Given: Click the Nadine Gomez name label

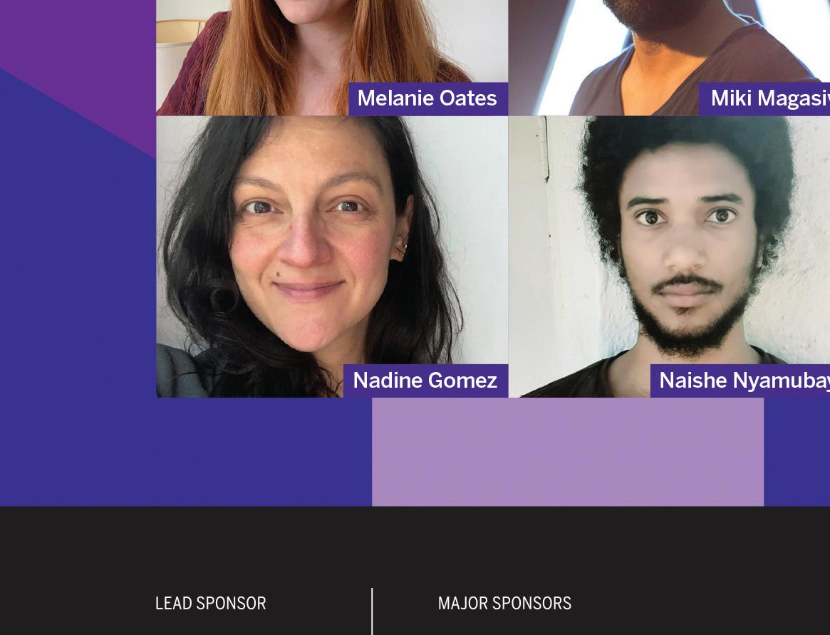Looking at the screenshot, I should [425, 381].
